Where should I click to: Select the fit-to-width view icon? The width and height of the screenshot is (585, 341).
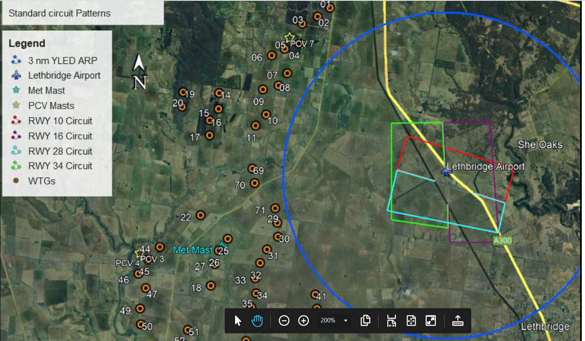tap(390, 320)
